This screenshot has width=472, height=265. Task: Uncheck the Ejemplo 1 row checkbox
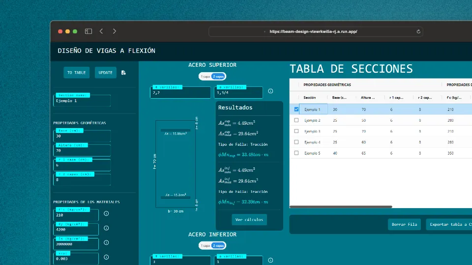tap(296, 109)
